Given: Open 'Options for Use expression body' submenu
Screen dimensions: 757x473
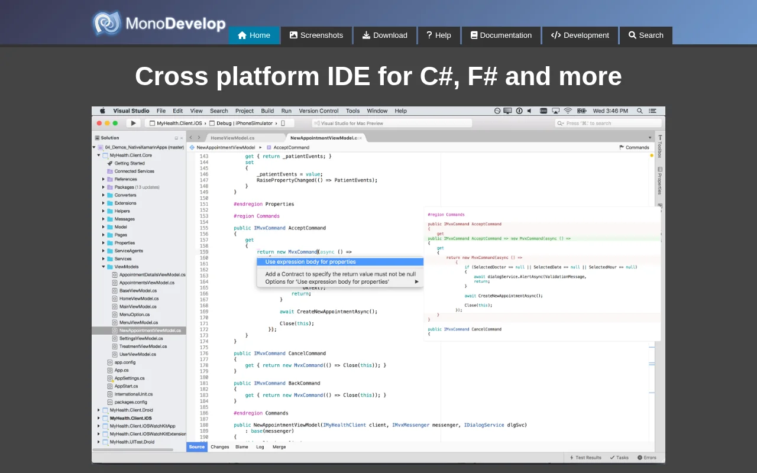Looking at the screenshot, I should [x=340, y=281].
